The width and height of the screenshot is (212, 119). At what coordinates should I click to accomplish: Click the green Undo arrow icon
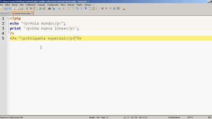click(x=40, y=9)
